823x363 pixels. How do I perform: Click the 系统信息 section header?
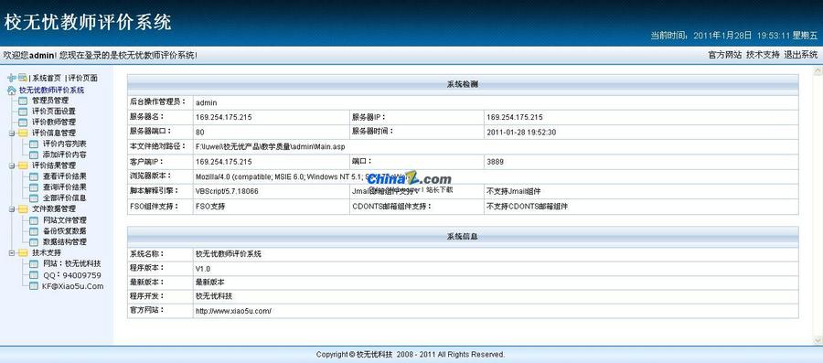pos(463,237)
